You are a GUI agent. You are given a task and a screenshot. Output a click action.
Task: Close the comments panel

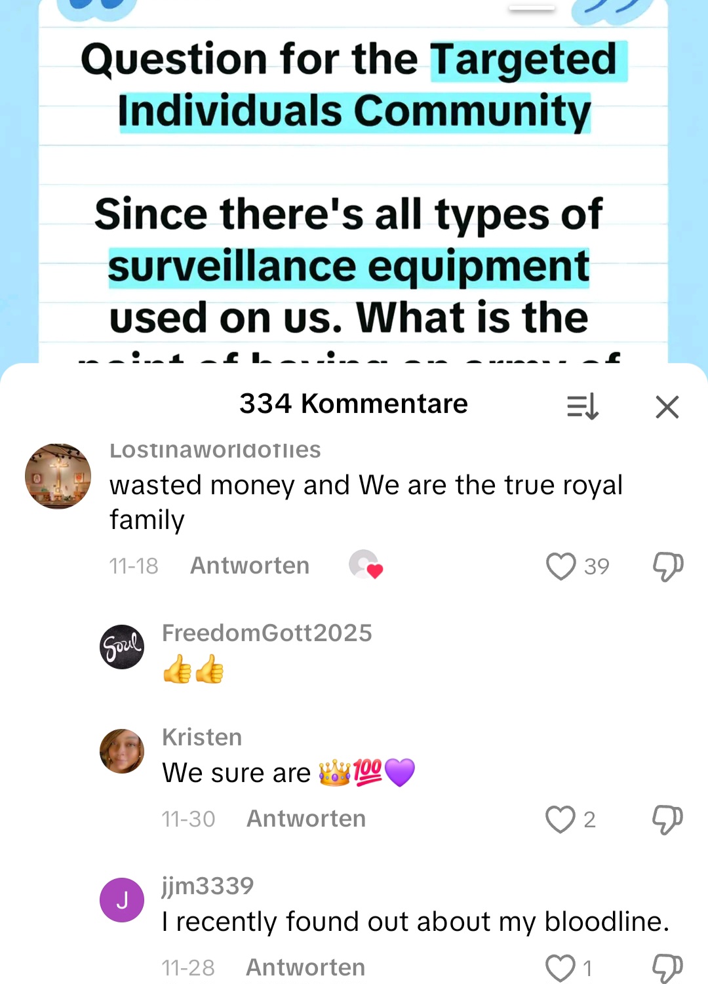(667, 407)
